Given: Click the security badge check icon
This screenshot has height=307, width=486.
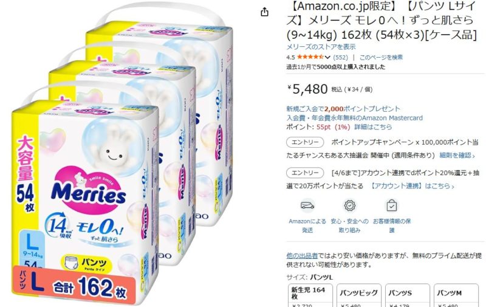Looking at the screenshot, I should [x=350, y=205].
